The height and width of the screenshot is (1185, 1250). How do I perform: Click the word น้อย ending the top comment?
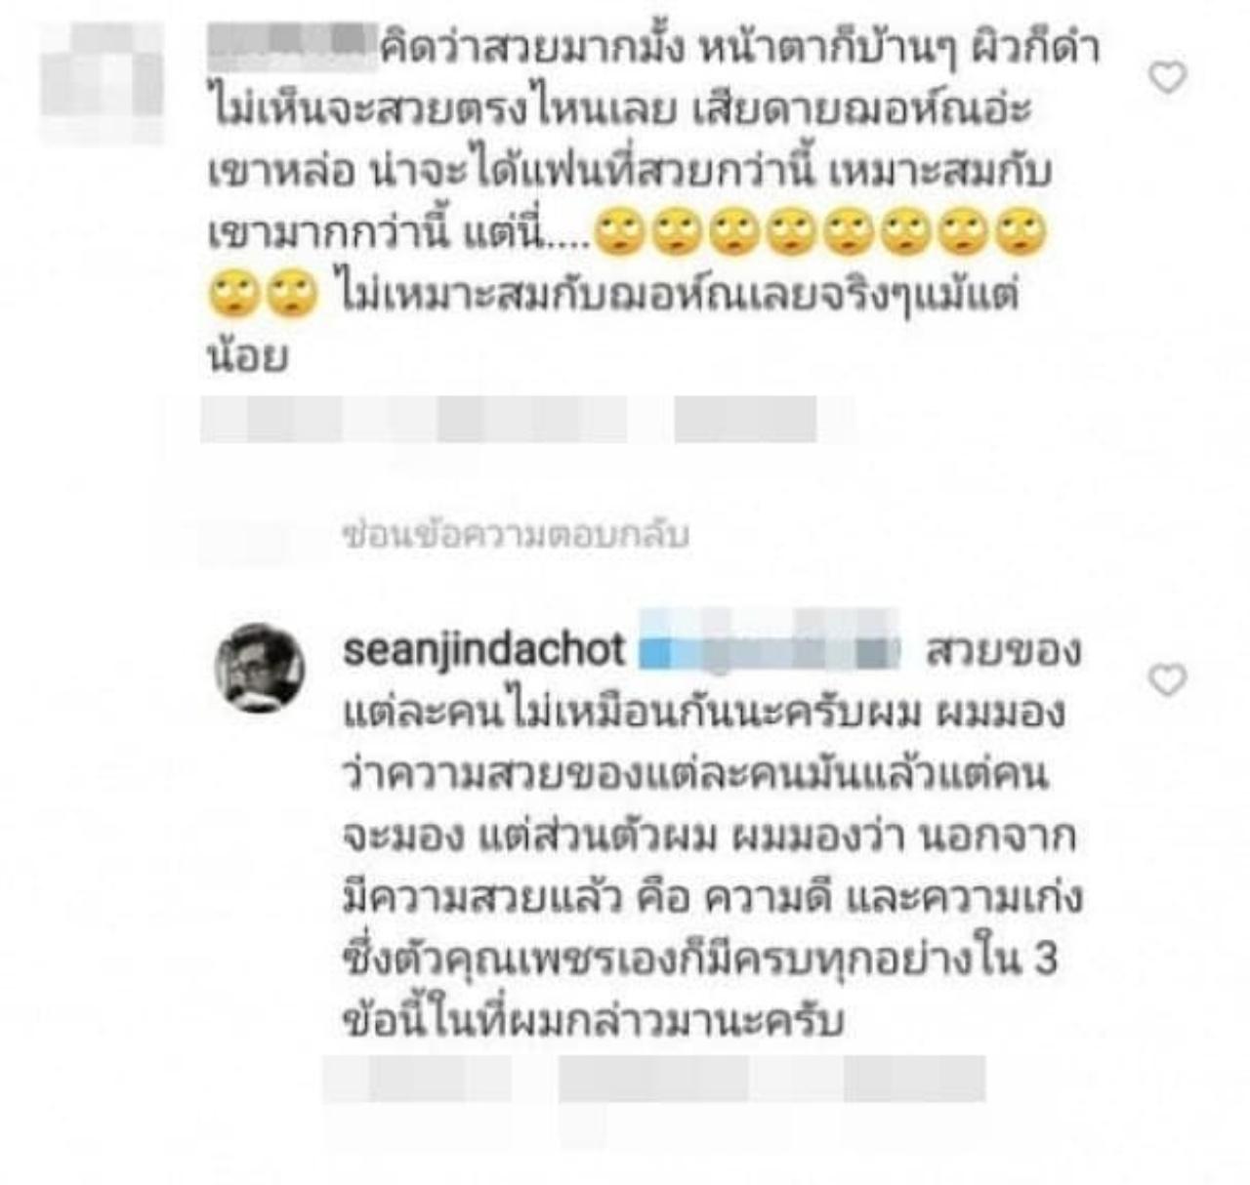(247, 356)
